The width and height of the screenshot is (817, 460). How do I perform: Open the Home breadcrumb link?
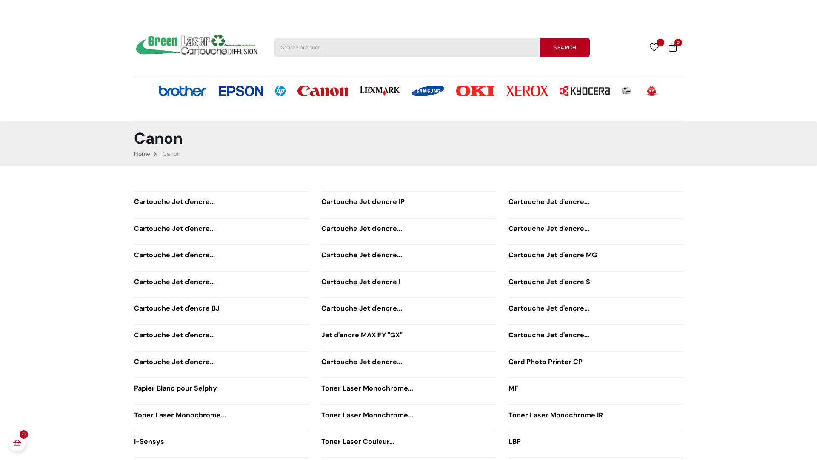coord(142,154)
